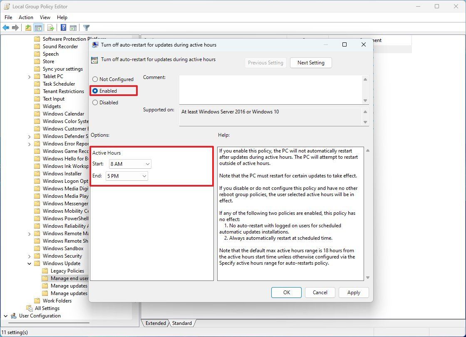Click the Next Setting button
Screen dimensions: 466x337
click(x=311, y=63)
